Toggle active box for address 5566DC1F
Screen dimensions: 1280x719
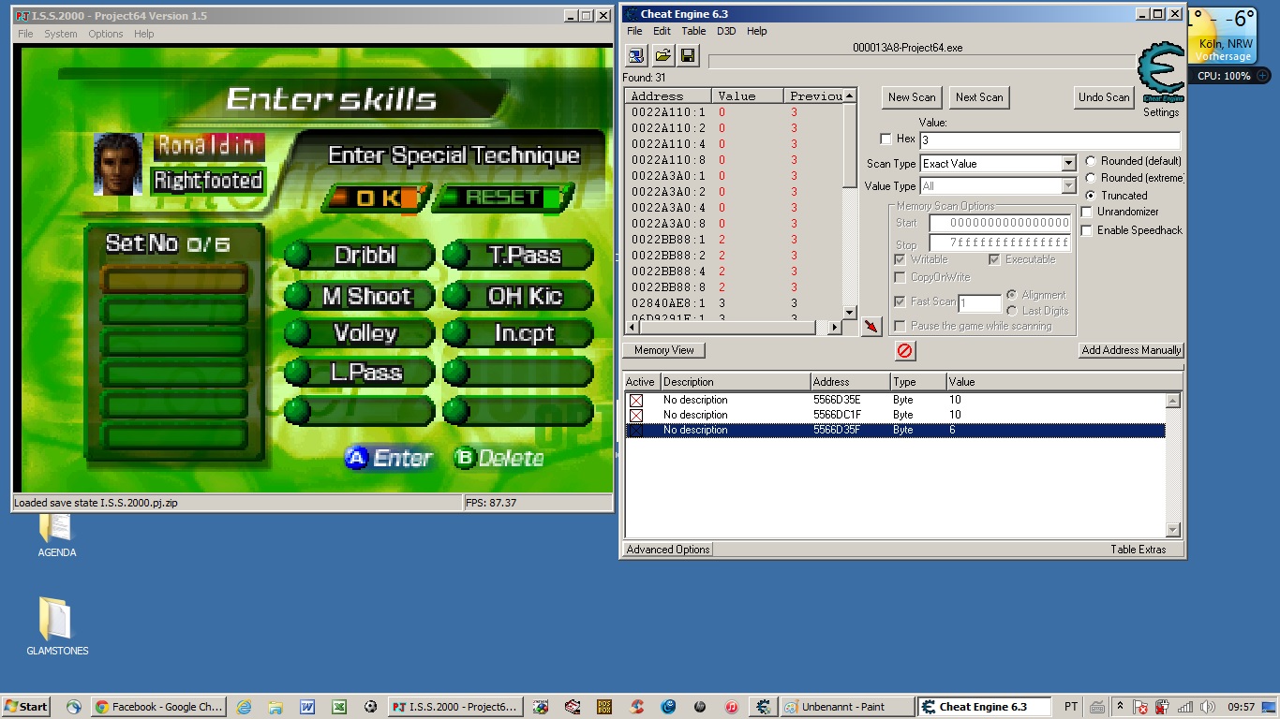(x=636, y=415)
